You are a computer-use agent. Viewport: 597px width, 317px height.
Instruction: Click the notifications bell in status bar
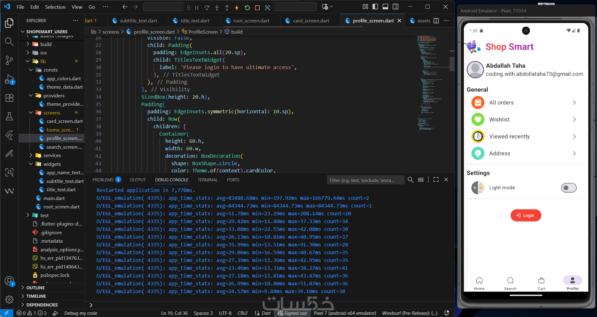[x=447, y=313]
